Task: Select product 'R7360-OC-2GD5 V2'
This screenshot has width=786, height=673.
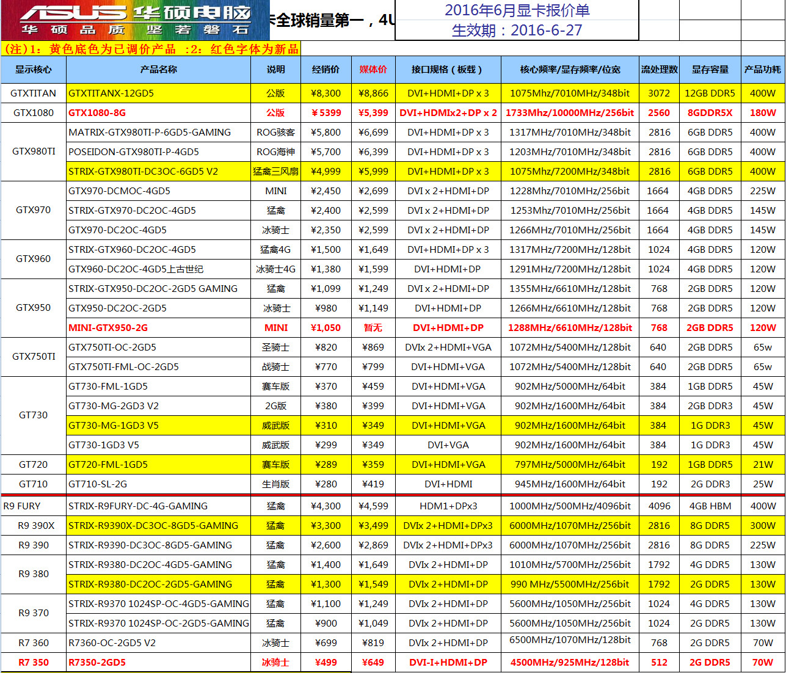Action: [159, 643]
